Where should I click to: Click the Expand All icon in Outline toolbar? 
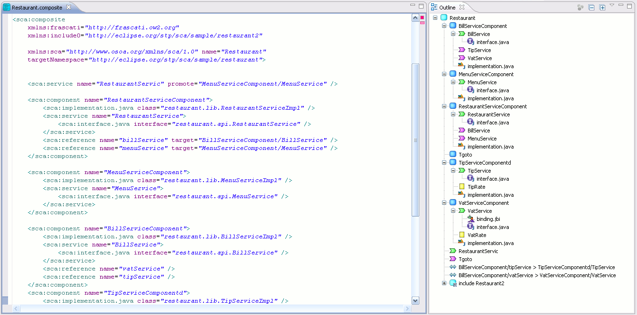(x=602, y=8)
